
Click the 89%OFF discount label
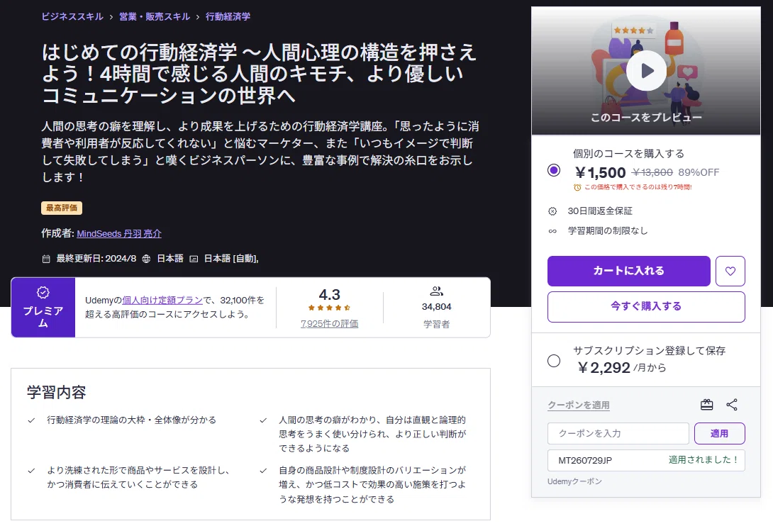pos(699,172)
